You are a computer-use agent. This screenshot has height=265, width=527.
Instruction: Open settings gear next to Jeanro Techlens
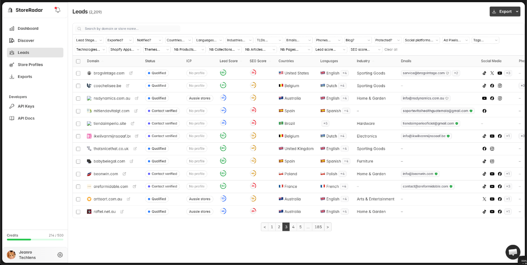pyautogui.click(x=60, y=255)
